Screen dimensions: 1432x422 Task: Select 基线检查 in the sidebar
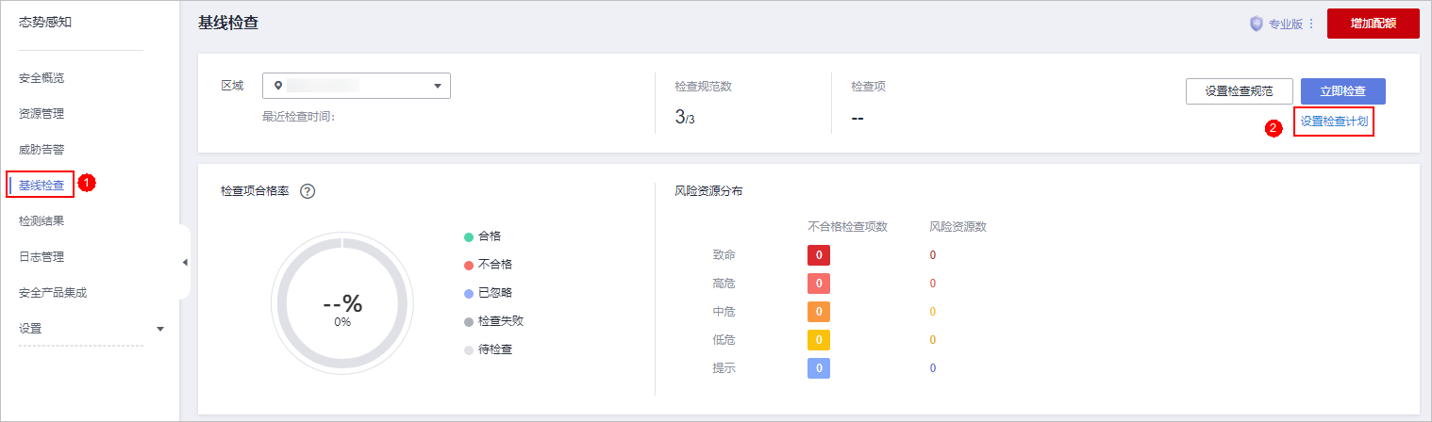pyautogui.click(x=42, y=186)
